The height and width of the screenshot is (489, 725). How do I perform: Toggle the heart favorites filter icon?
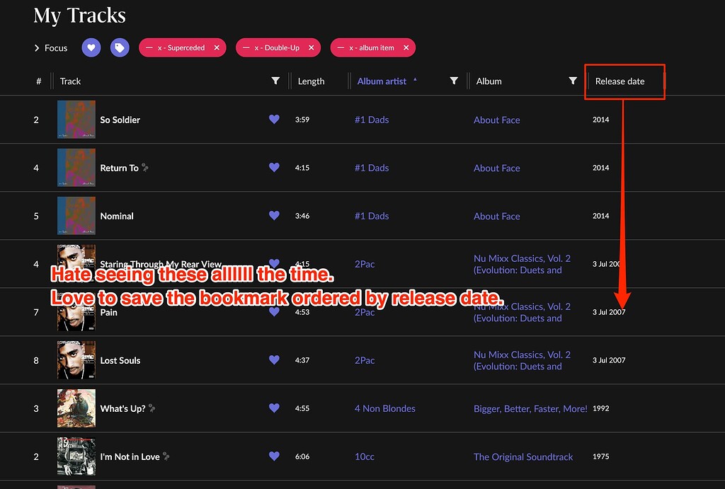pyautogui.click(x=91, y=47)
